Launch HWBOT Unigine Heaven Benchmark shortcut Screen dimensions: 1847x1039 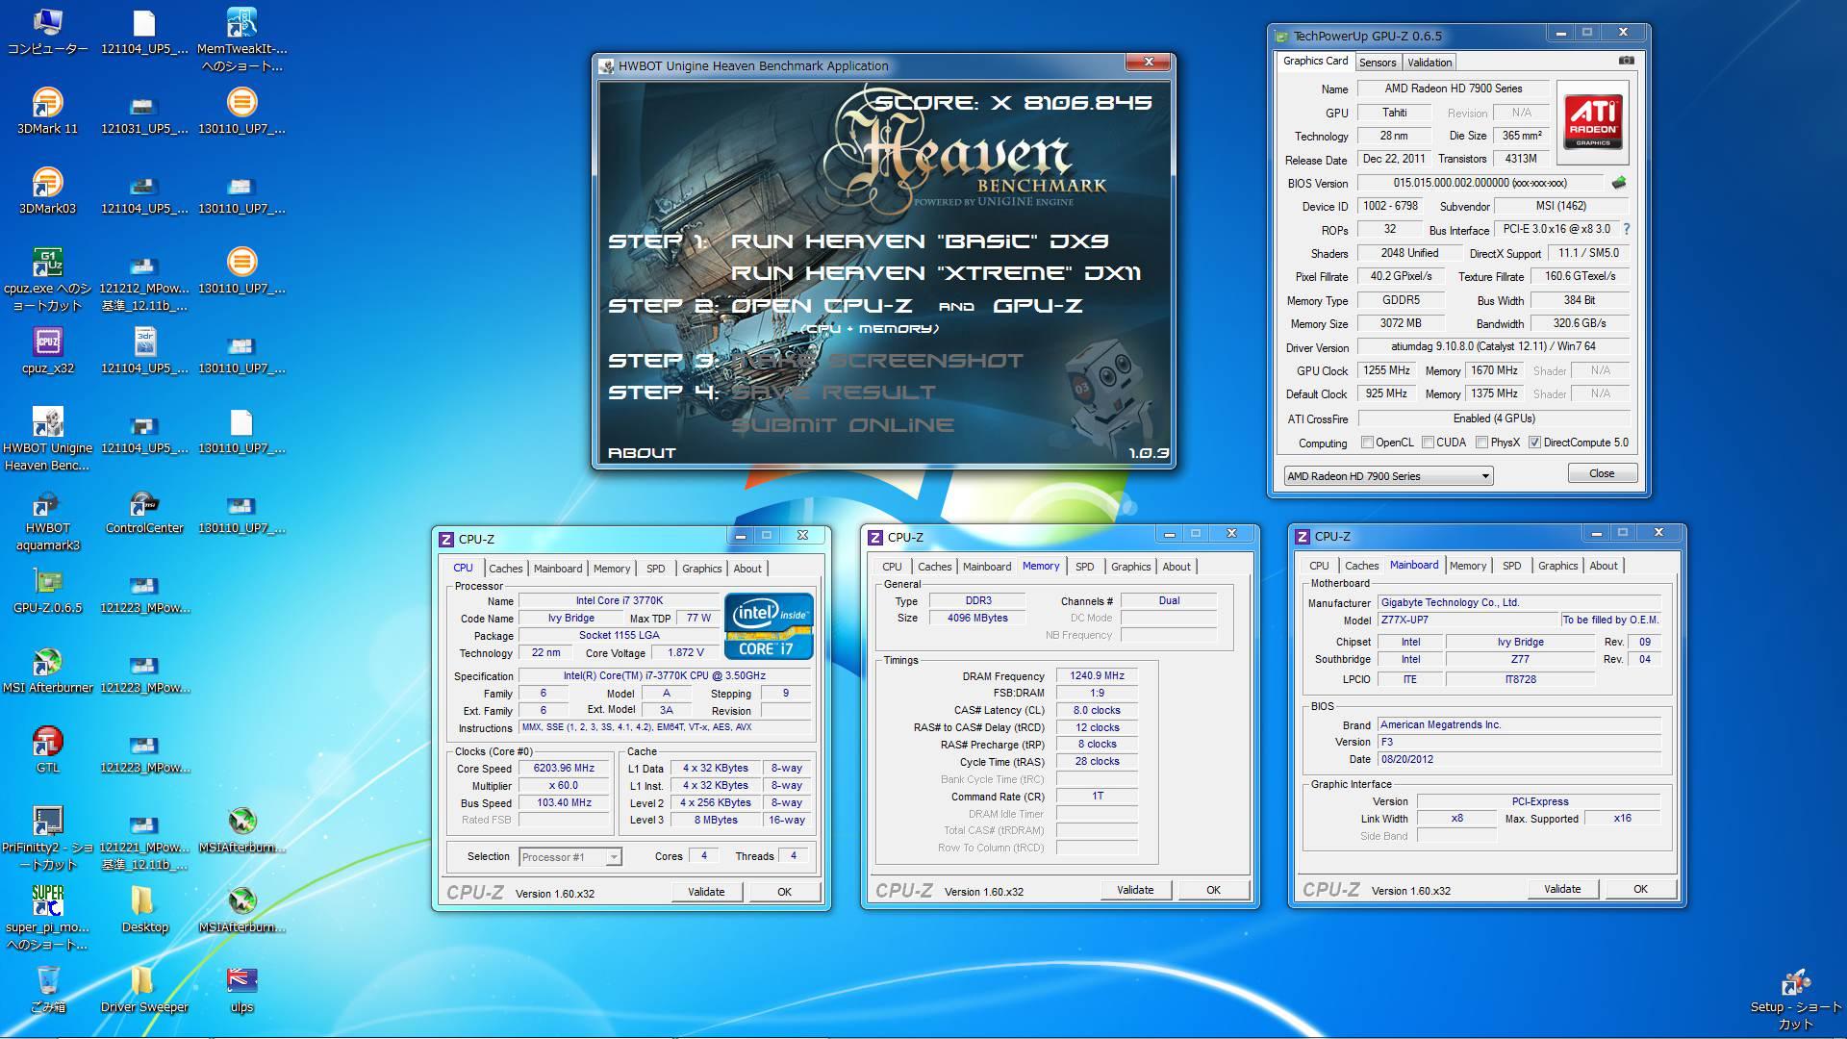pos(47,439)
